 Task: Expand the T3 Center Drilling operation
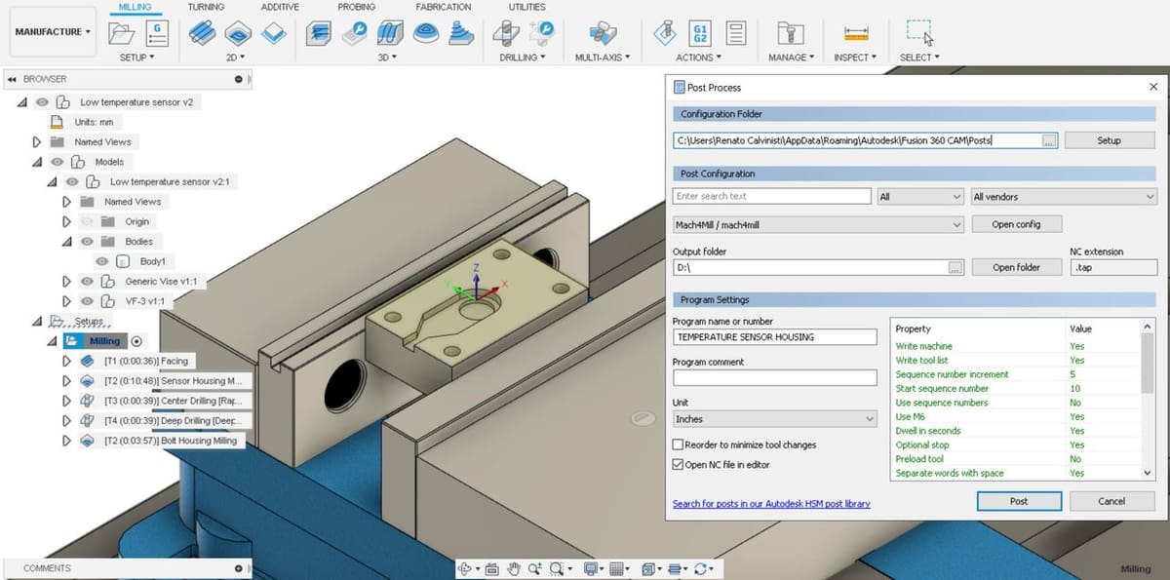[67, 401]
